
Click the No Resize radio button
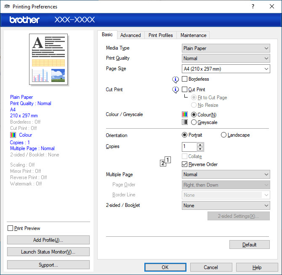pos(194,105)
